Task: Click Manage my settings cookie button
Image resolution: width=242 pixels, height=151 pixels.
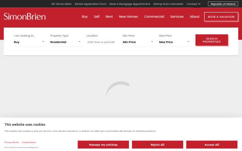Action: tap(103, 145)
